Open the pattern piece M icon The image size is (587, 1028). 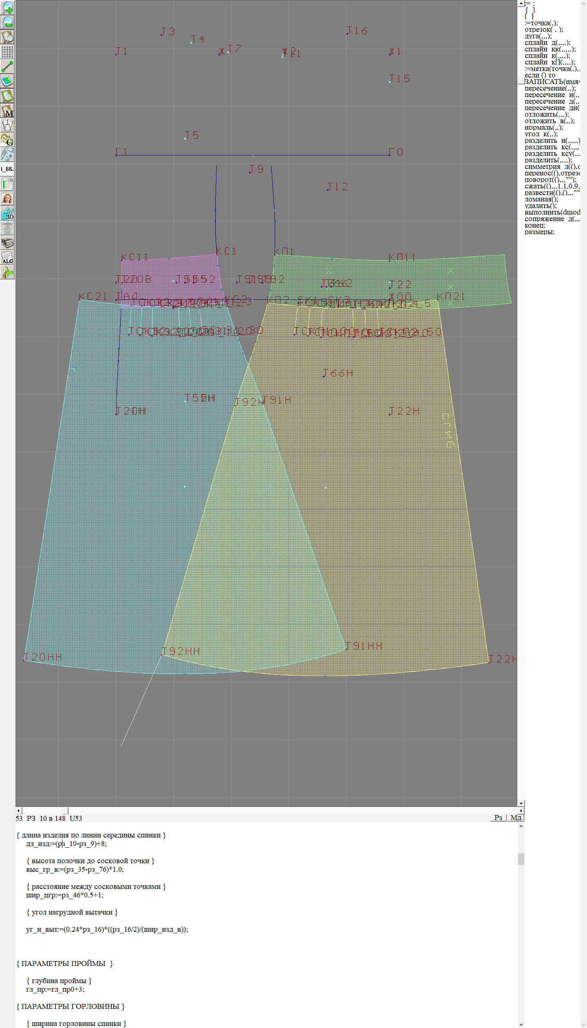click(7, 111)
